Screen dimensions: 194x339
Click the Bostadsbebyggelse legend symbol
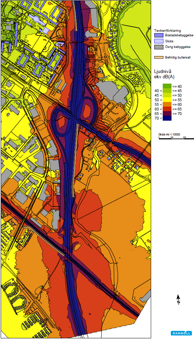point(159,36)
